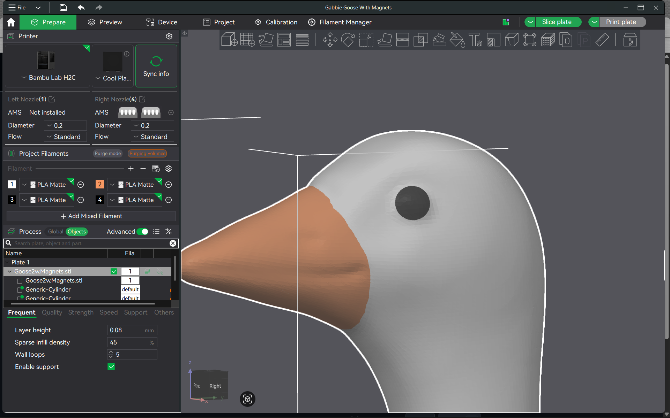Click Add Mixed Filament button
The height and width of the screenshot is (418, 670).
click(91, 216)
